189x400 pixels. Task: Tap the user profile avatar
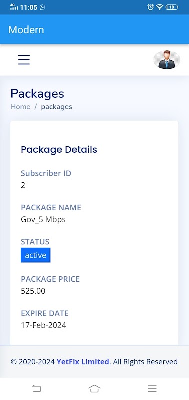click(x=167, y=60)
